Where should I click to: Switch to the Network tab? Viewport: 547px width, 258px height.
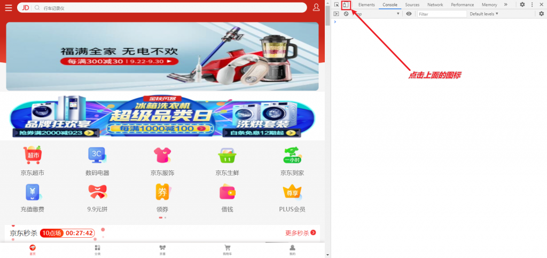click(435, 5)
